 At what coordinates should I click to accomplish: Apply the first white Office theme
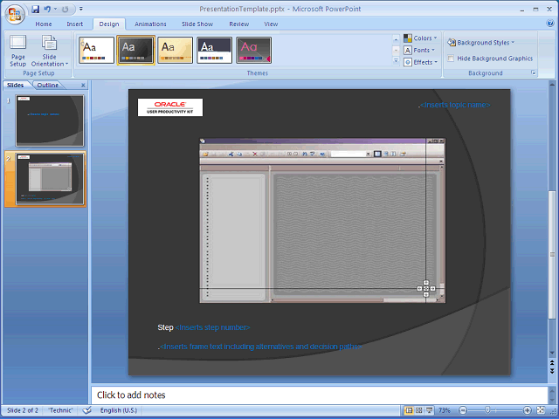coord(96,50)
